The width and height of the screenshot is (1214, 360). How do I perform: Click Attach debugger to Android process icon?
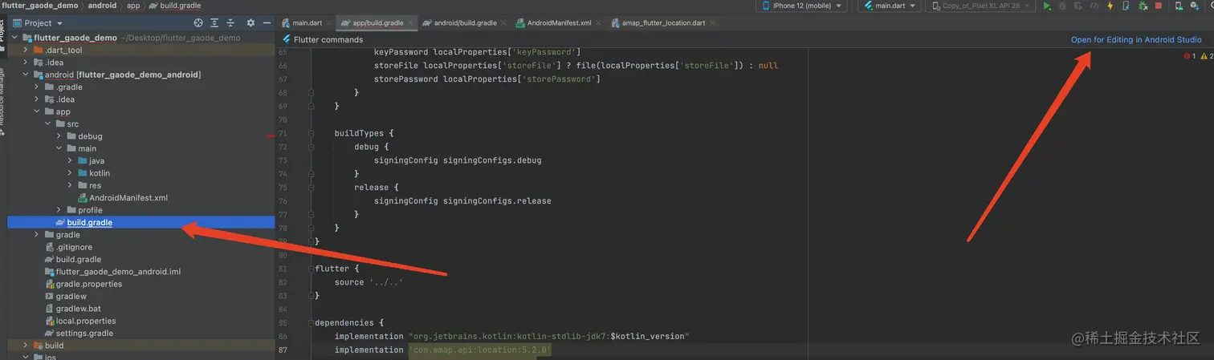[1143, 6]
